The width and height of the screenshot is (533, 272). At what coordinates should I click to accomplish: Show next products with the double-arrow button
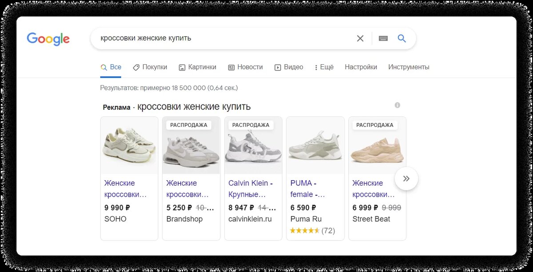pos(406,179)
